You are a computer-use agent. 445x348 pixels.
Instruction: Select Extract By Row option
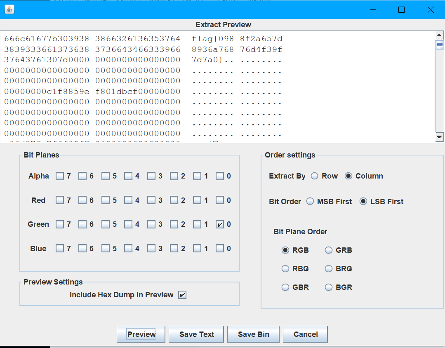[314, 176]
